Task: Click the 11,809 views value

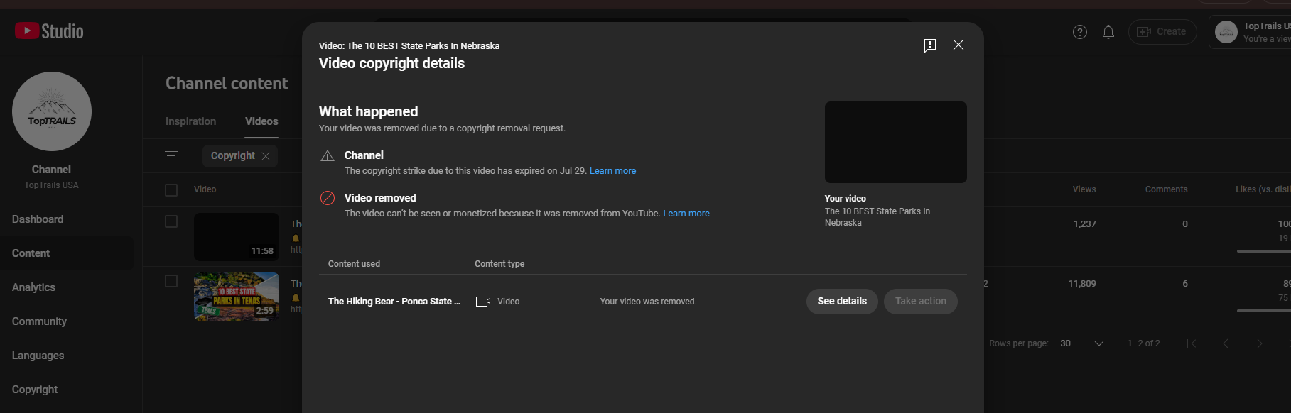Action: (x=1082, y=284)
